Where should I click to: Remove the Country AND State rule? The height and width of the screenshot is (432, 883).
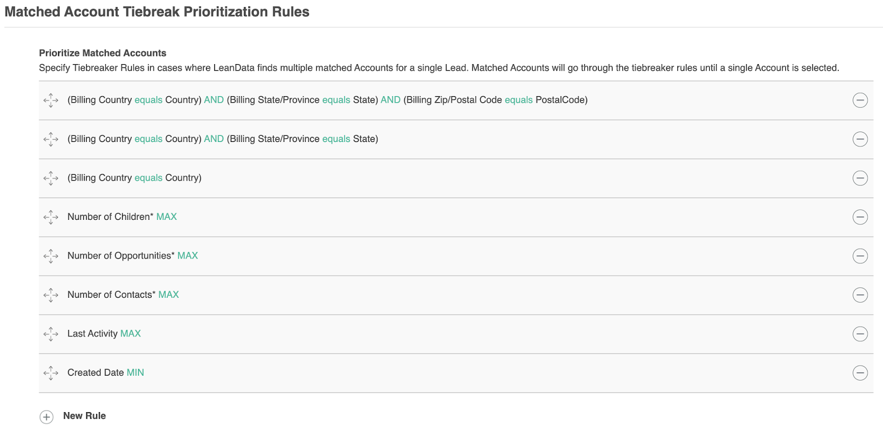[x=860, y=139]
